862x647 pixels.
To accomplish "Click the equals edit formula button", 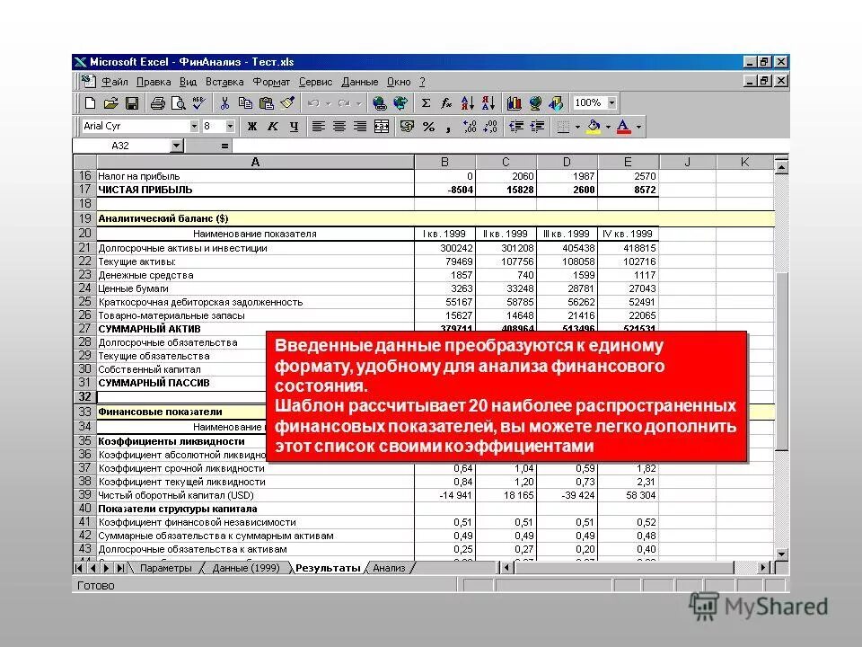I will coord(224,146).
